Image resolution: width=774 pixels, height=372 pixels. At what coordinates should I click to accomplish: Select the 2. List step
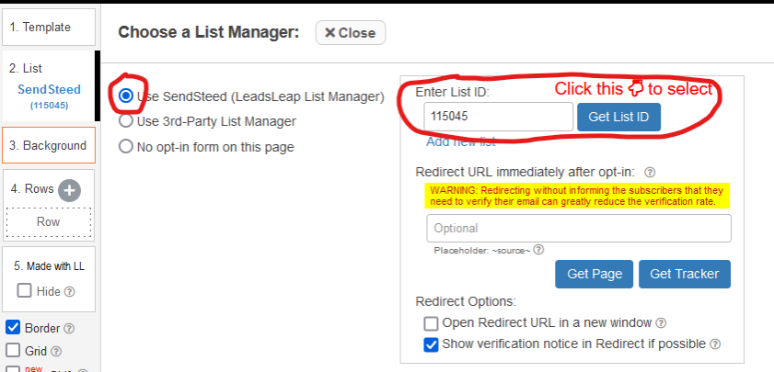(x=49, y=85)
